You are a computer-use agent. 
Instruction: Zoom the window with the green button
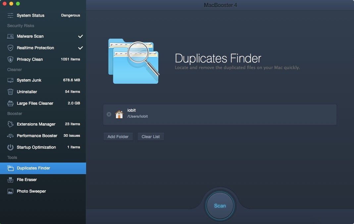coord(18,4)
